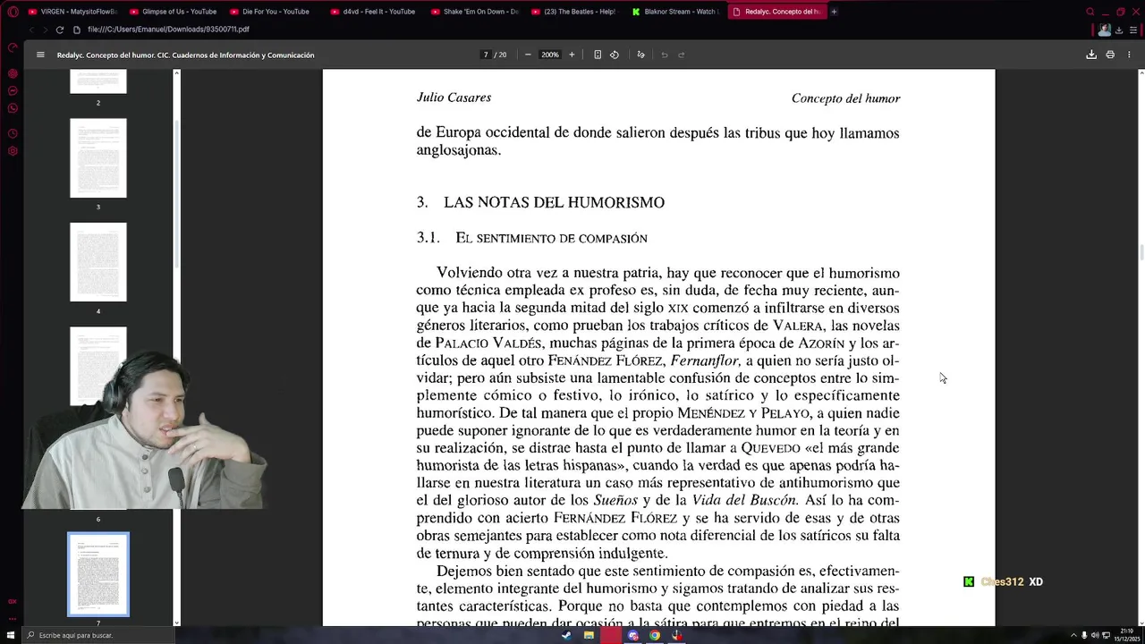This screenshot has height=644, width=1145.
Task: Toggle the PDF sidebar menu icon
Action: click(x=40, y=55)
